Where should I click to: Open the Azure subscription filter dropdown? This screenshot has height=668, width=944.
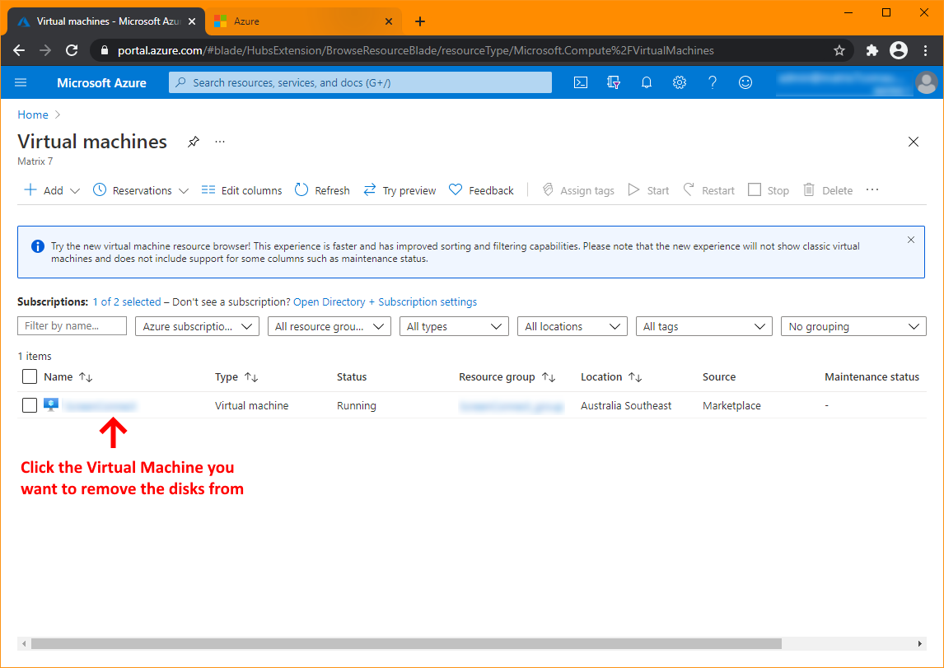pyautogui.click(x=198, y=326)
